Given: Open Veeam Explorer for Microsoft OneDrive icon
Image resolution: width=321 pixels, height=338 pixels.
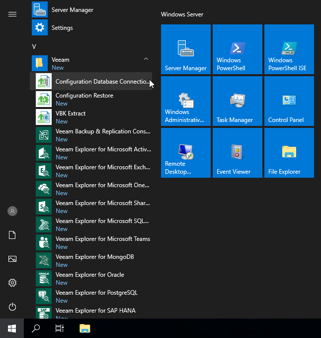Looking at the screenshot, I should (44, 189).
